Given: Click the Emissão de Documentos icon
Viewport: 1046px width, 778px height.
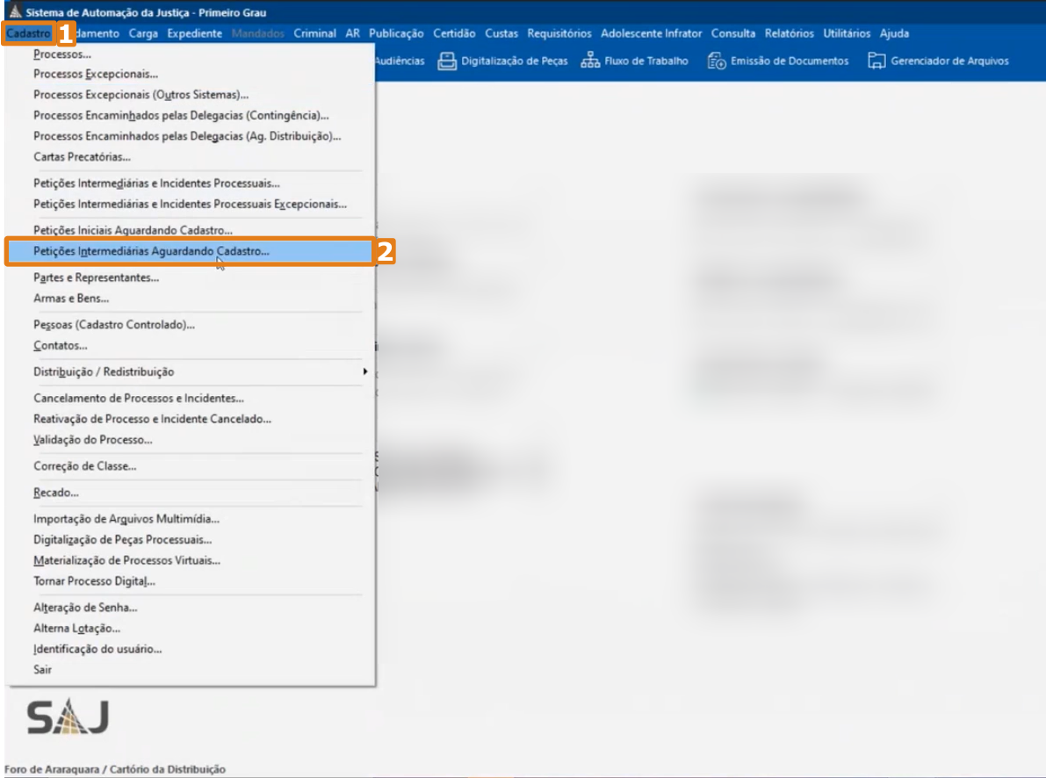Looking at the screenshot, I should click(717, 61).
